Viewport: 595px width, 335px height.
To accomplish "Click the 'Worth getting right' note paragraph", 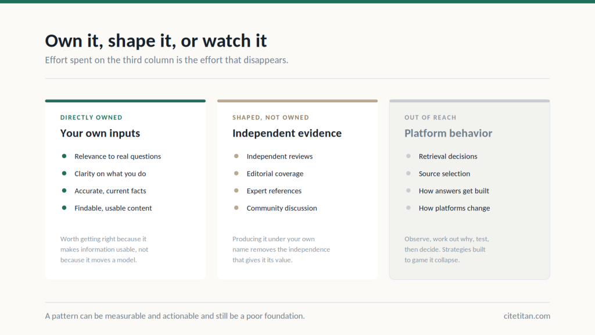I will pyautogui.click(x=104, y=250).
